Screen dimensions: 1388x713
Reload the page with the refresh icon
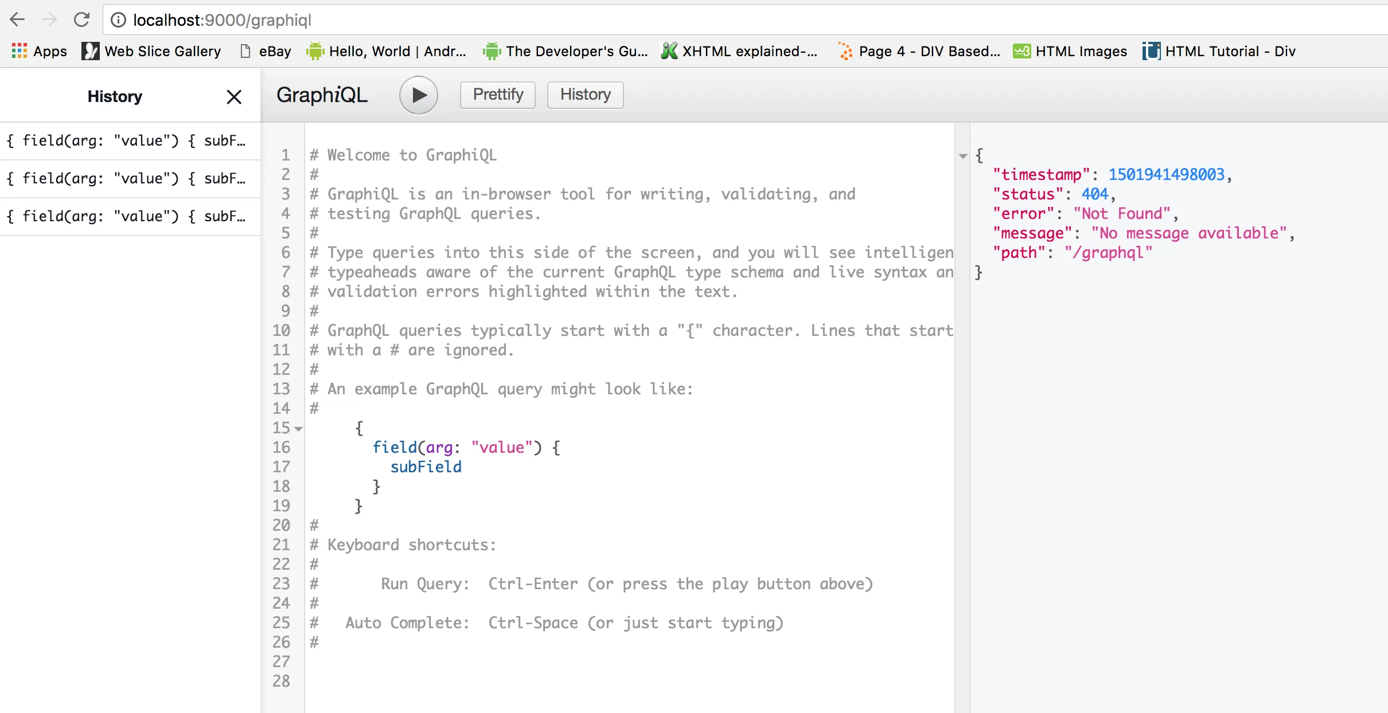82,20
